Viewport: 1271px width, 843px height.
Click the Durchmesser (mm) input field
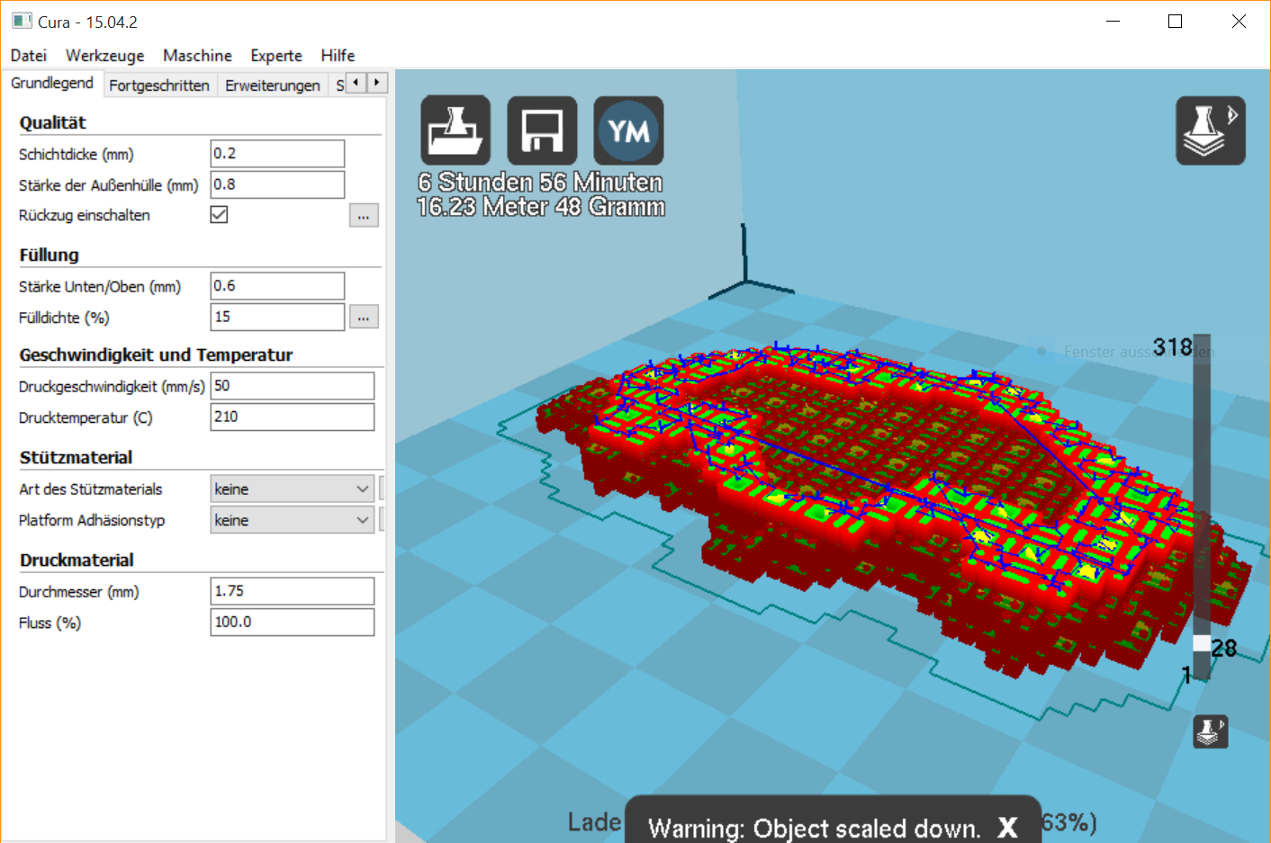coord(293,591)
